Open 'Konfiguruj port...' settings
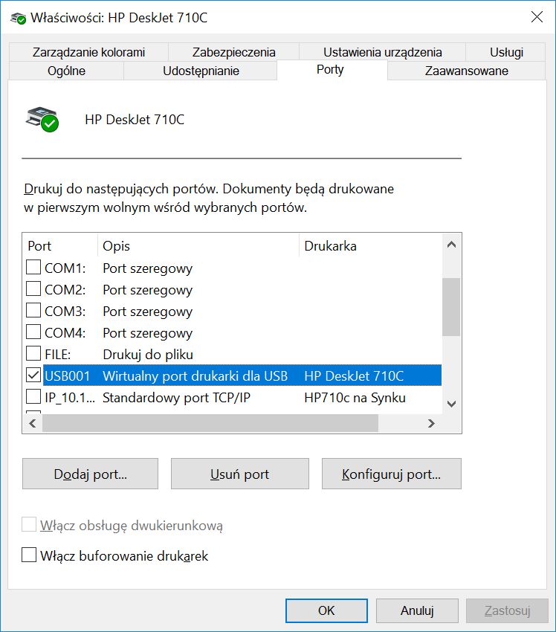This screenshot has width=556, height=632. (391, 474)
